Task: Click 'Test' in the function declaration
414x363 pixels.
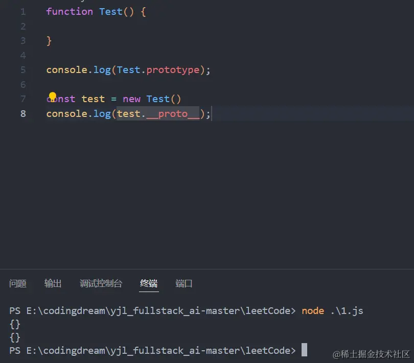Action: point(111,12)
